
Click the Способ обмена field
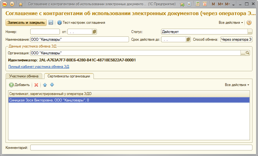click(236, 39)
